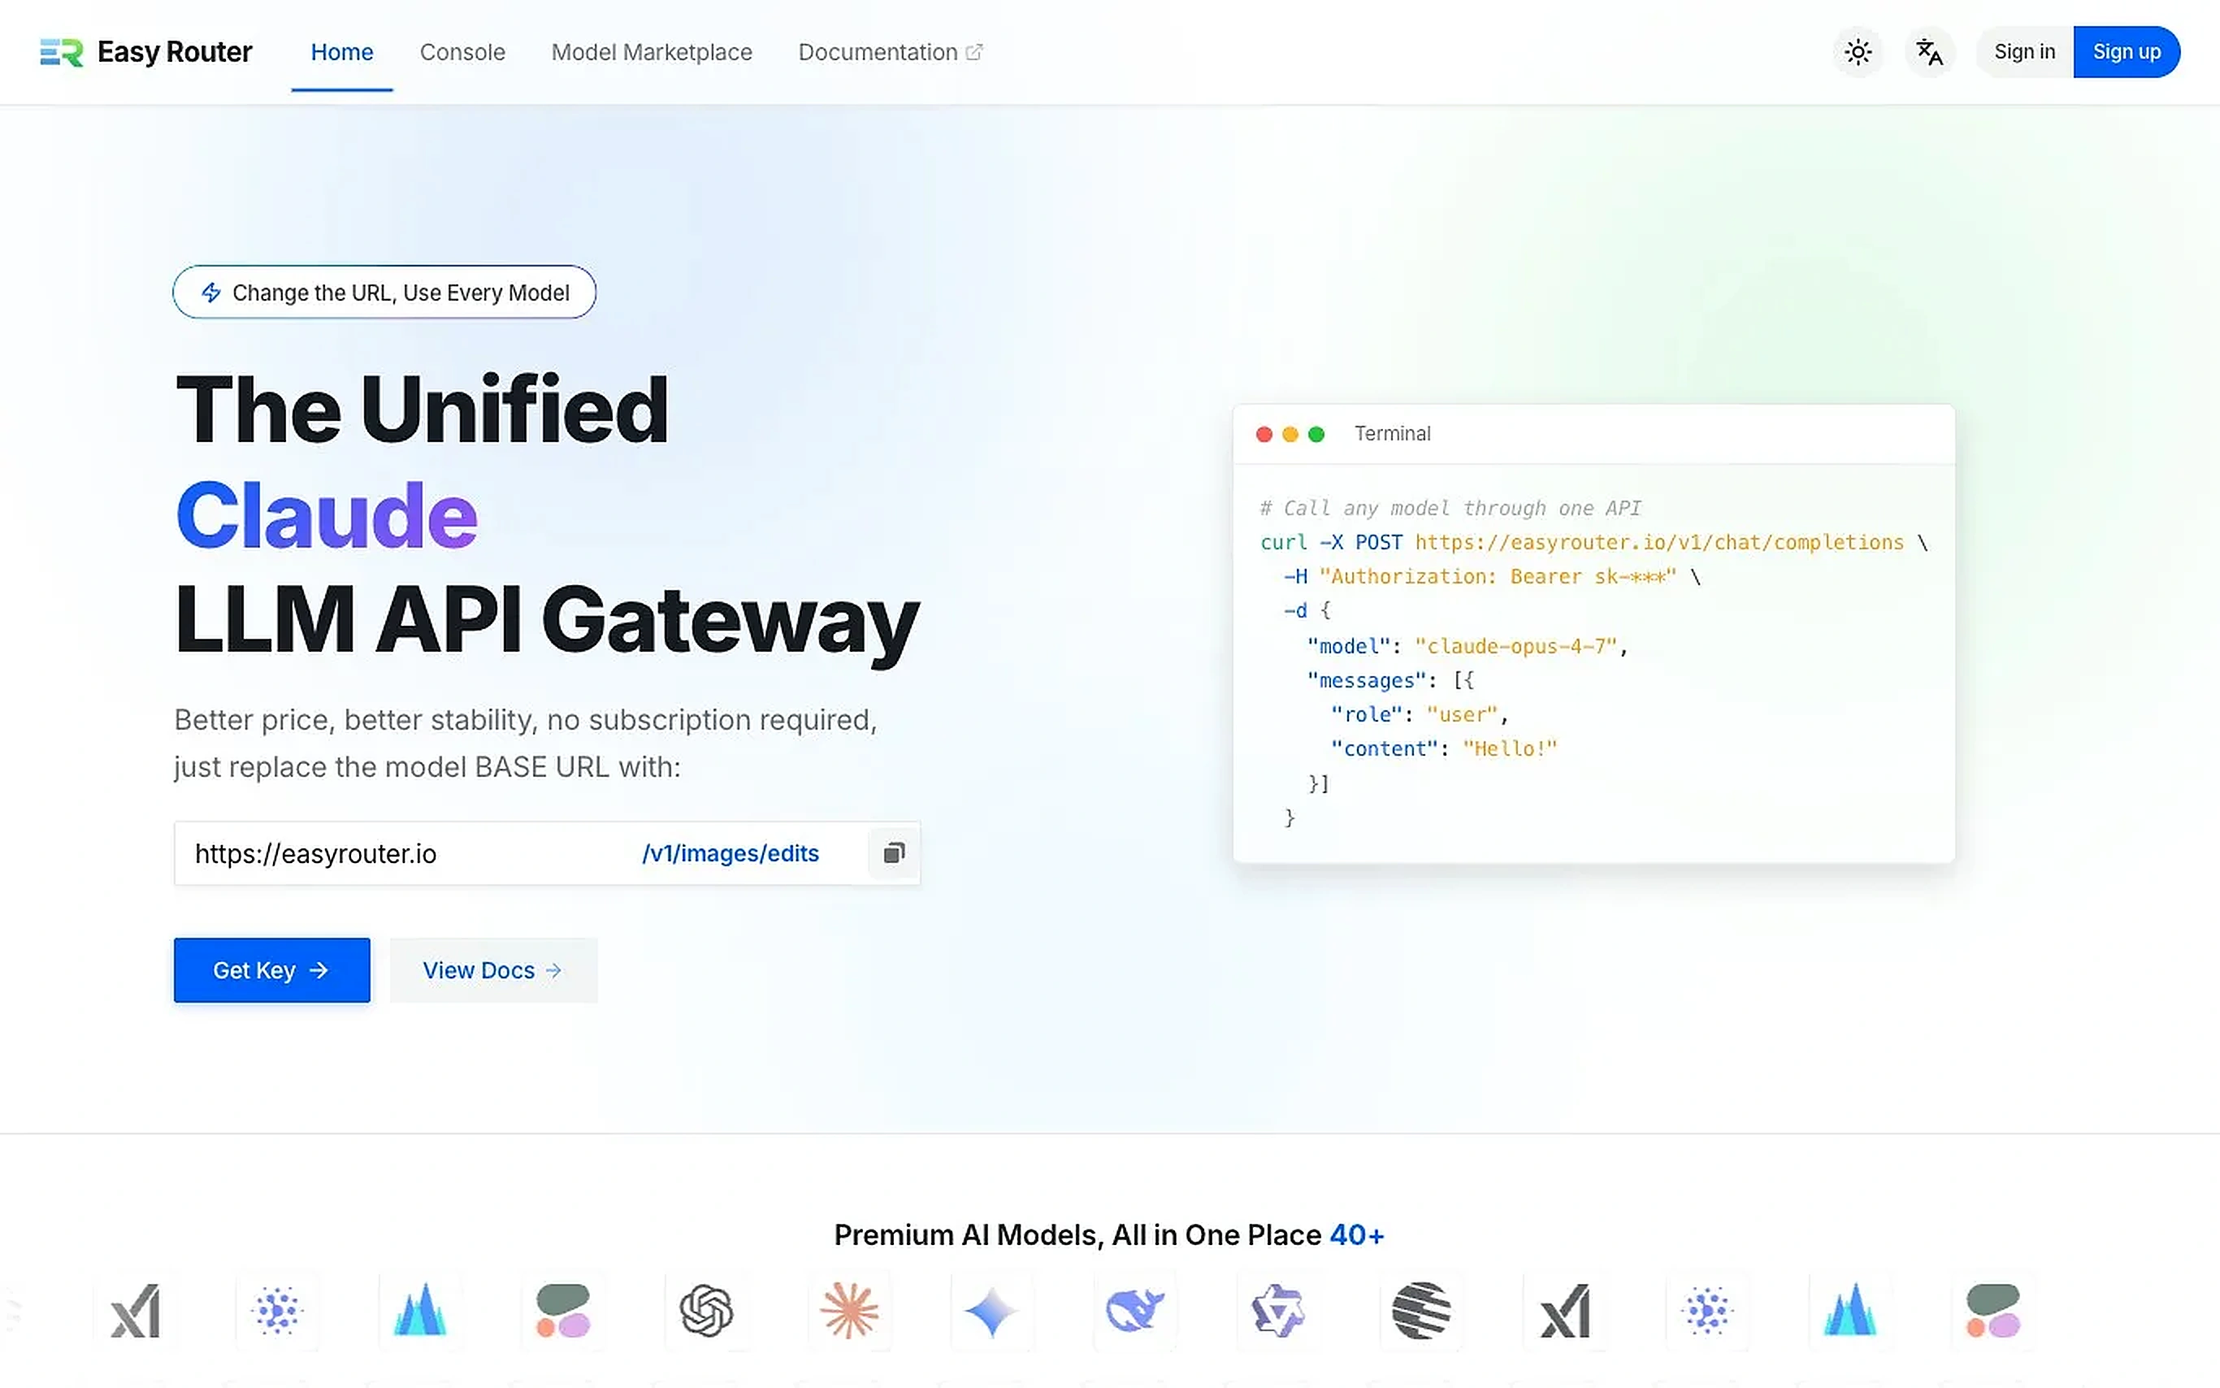This screenshot has height=1388, width=2220.
Task: Click the Terminal title label
Action: pyautogui.click(x=1392, y=433)
